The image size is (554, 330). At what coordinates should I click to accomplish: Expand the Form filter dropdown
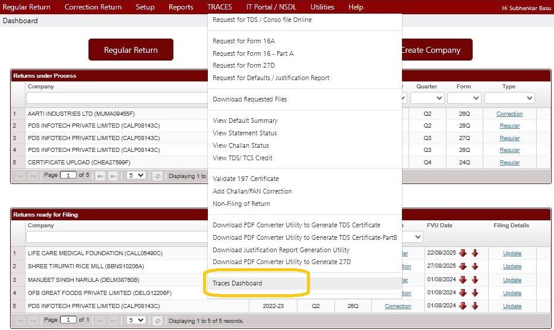click(x=464, y=98)
